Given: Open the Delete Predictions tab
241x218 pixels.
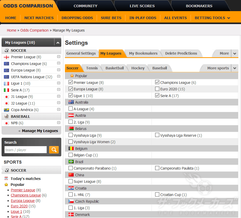Looking at the screenshot, I should 181,53.
